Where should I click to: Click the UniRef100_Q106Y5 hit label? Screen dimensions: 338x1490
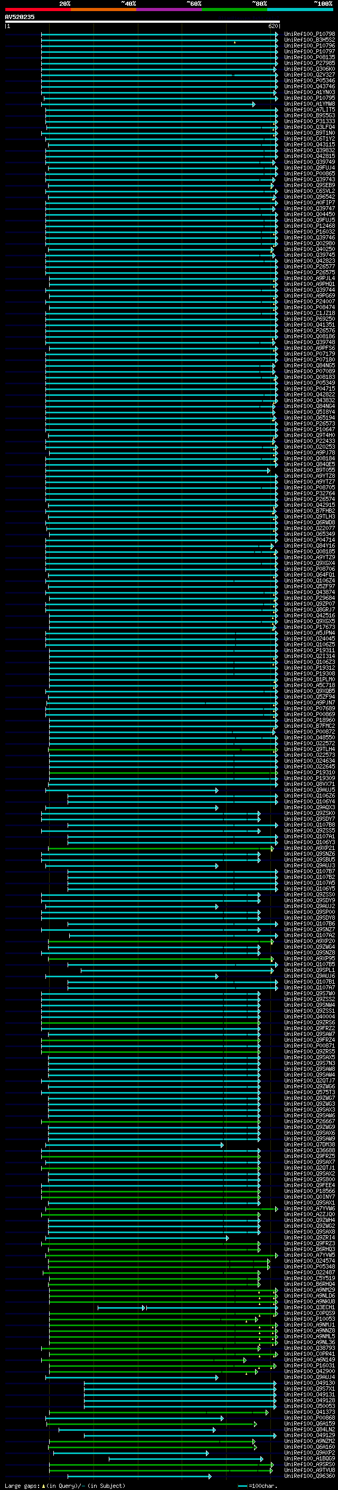pos(309,889)
